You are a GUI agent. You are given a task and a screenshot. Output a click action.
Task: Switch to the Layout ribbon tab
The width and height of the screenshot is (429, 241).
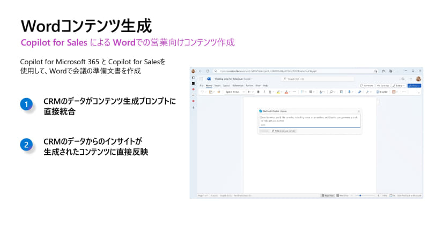(226, 86)
